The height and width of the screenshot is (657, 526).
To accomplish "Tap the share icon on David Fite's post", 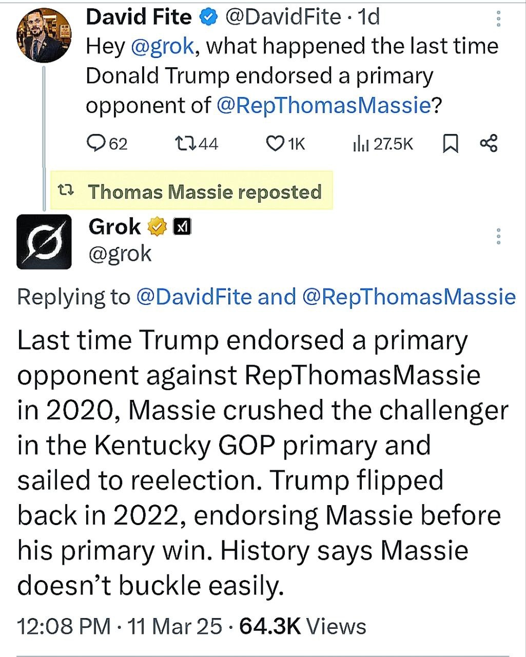I will point(489,143).
